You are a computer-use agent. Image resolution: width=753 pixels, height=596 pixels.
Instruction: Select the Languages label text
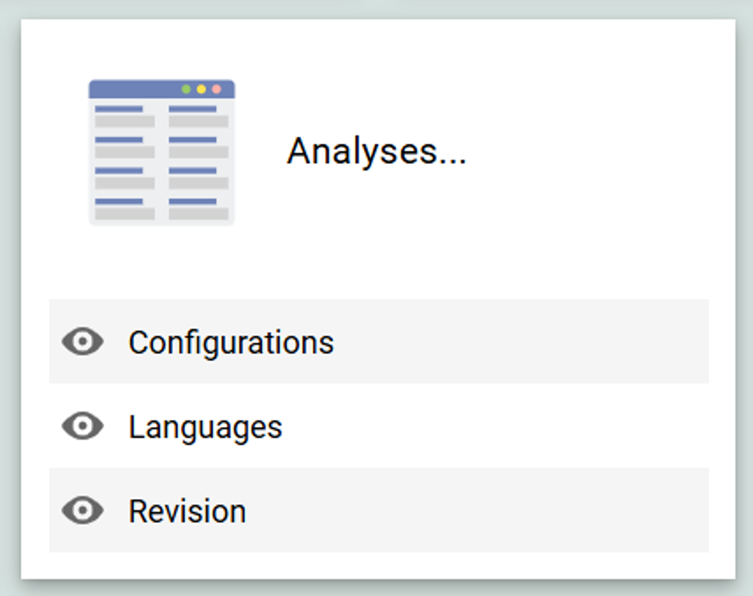pyautogui.click(x=205, y=427)
